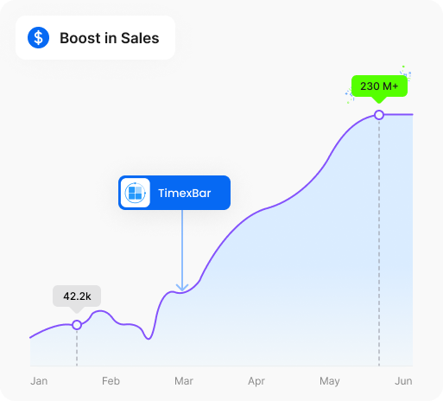The image size is (443, 401).
Task: Click the curve dip before March
Action: coord(149,337)
